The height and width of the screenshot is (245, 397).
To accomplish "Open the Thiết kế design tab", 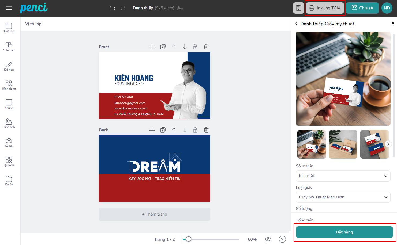I will [x=9, y=28].
